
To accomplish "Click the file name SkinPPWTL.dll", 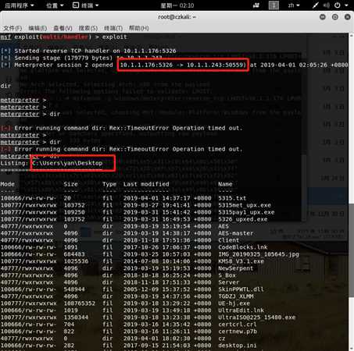I will click(x=241, y=289).
